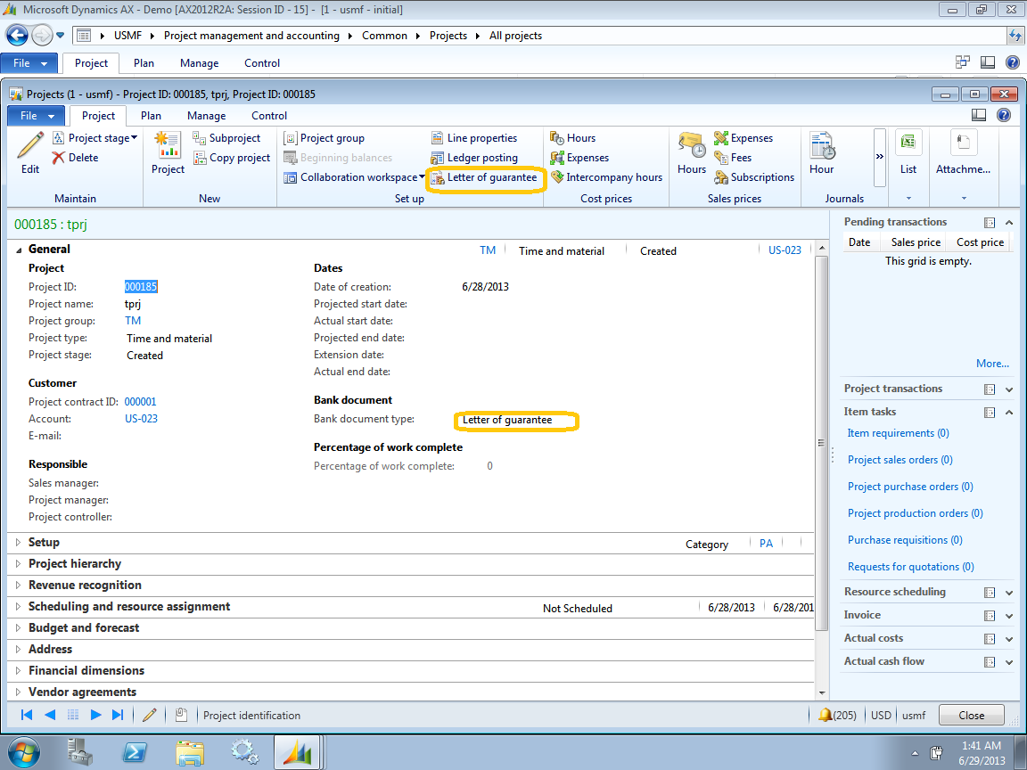
Task: Expand Resource scheduling factbox
Action: pos(1009,594)
